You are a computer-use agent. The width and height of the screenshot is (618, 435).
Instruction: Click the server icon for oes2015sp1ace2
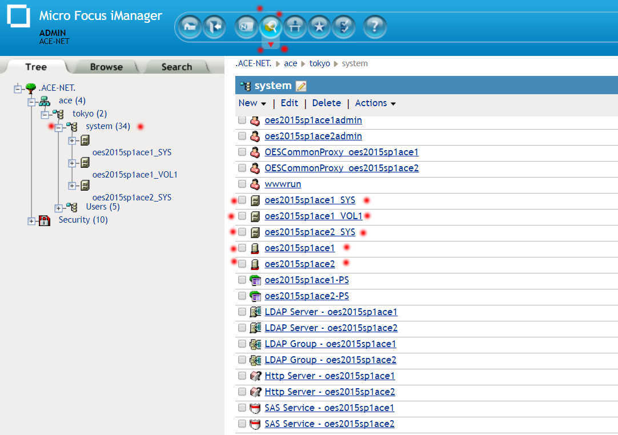click(x=255, y=264)
